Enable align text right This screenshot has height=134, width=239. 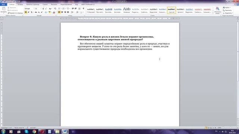click(65, 12)
